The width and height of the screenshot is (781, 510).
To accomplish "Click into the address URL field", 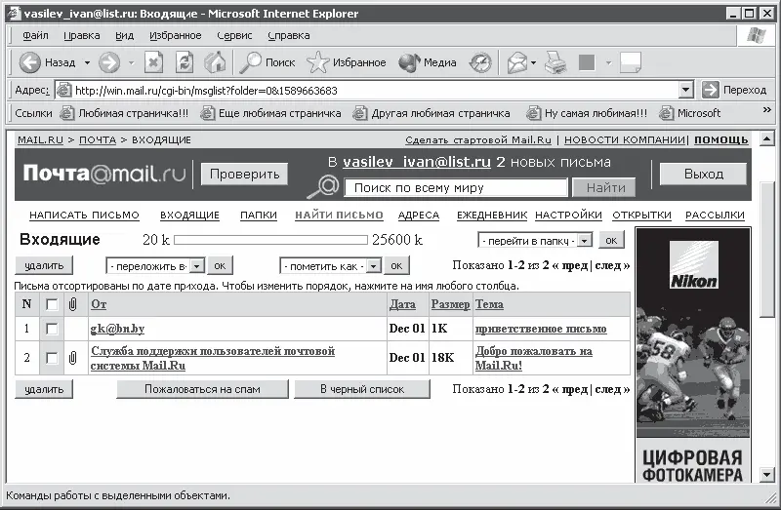I will point(376,90).
